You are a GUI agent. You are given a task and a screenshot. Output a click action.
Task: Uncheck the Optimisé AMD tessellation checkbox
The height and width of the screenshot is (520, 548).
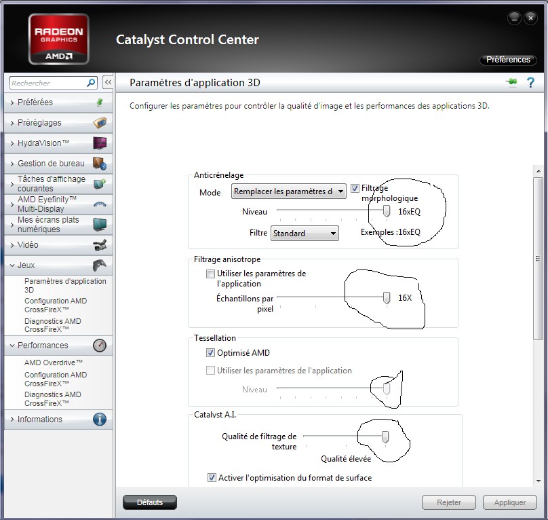(210, 353)
